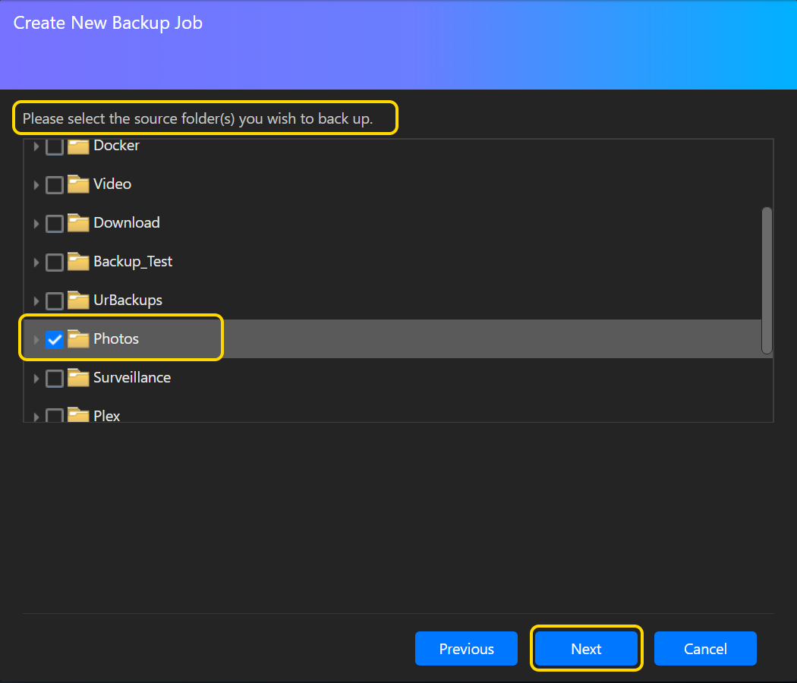Image resolution: width=797 pixels, height=683 pixels.
Task: Select the UrBackups folder name
Action: click(x=128, y=300)
